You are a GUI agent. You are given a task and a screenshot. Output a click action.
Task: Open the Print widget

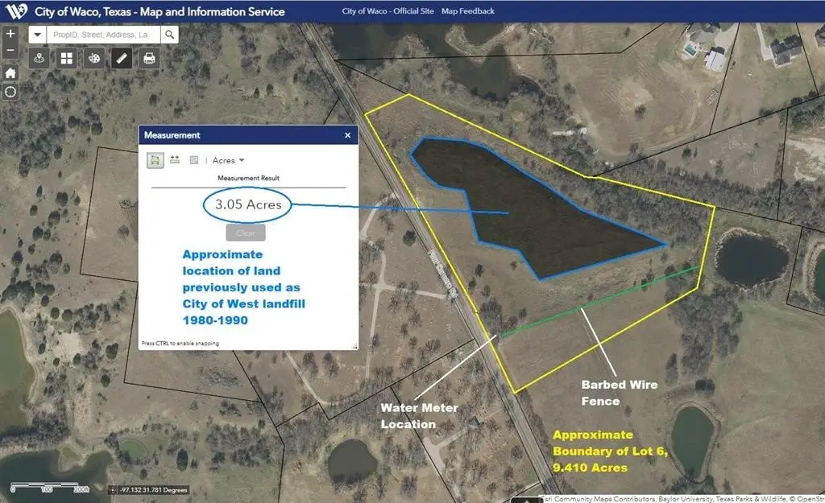(x=149, y=59)
